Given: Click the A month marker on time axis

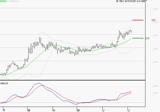Looking at the screenshot, I should tap(54, 110).
